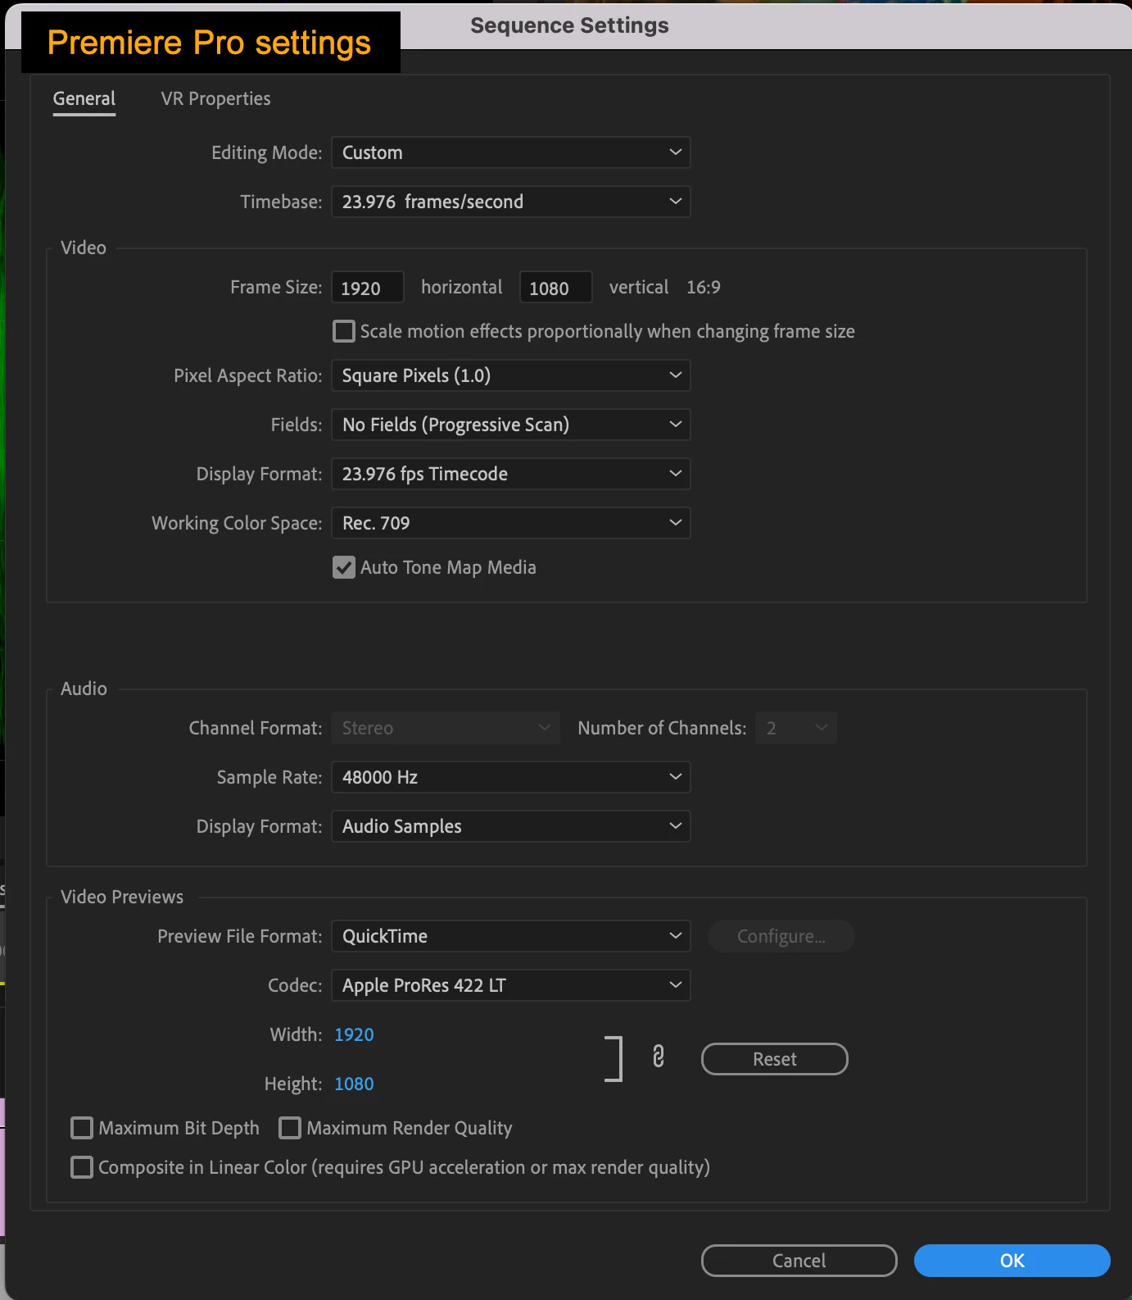Switch to the VR Properties tab
This screenshot has width=1132, height=1300.
pos(215,99)
